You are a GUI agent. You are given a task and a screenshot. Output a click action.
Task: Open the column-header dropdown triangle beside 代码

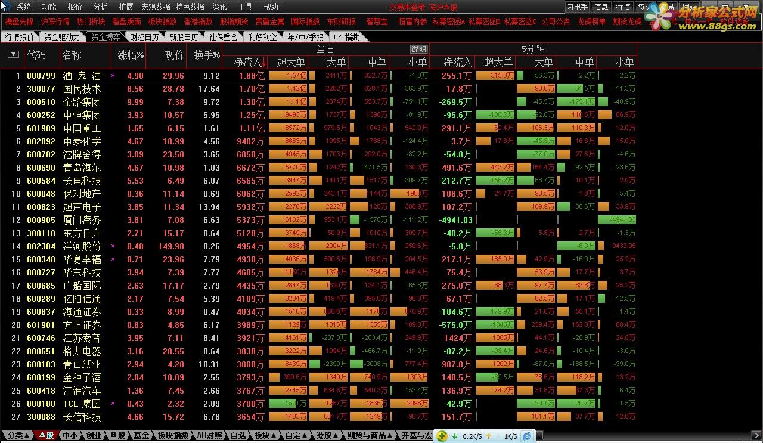pyautogui.click(x=13, y=55)
